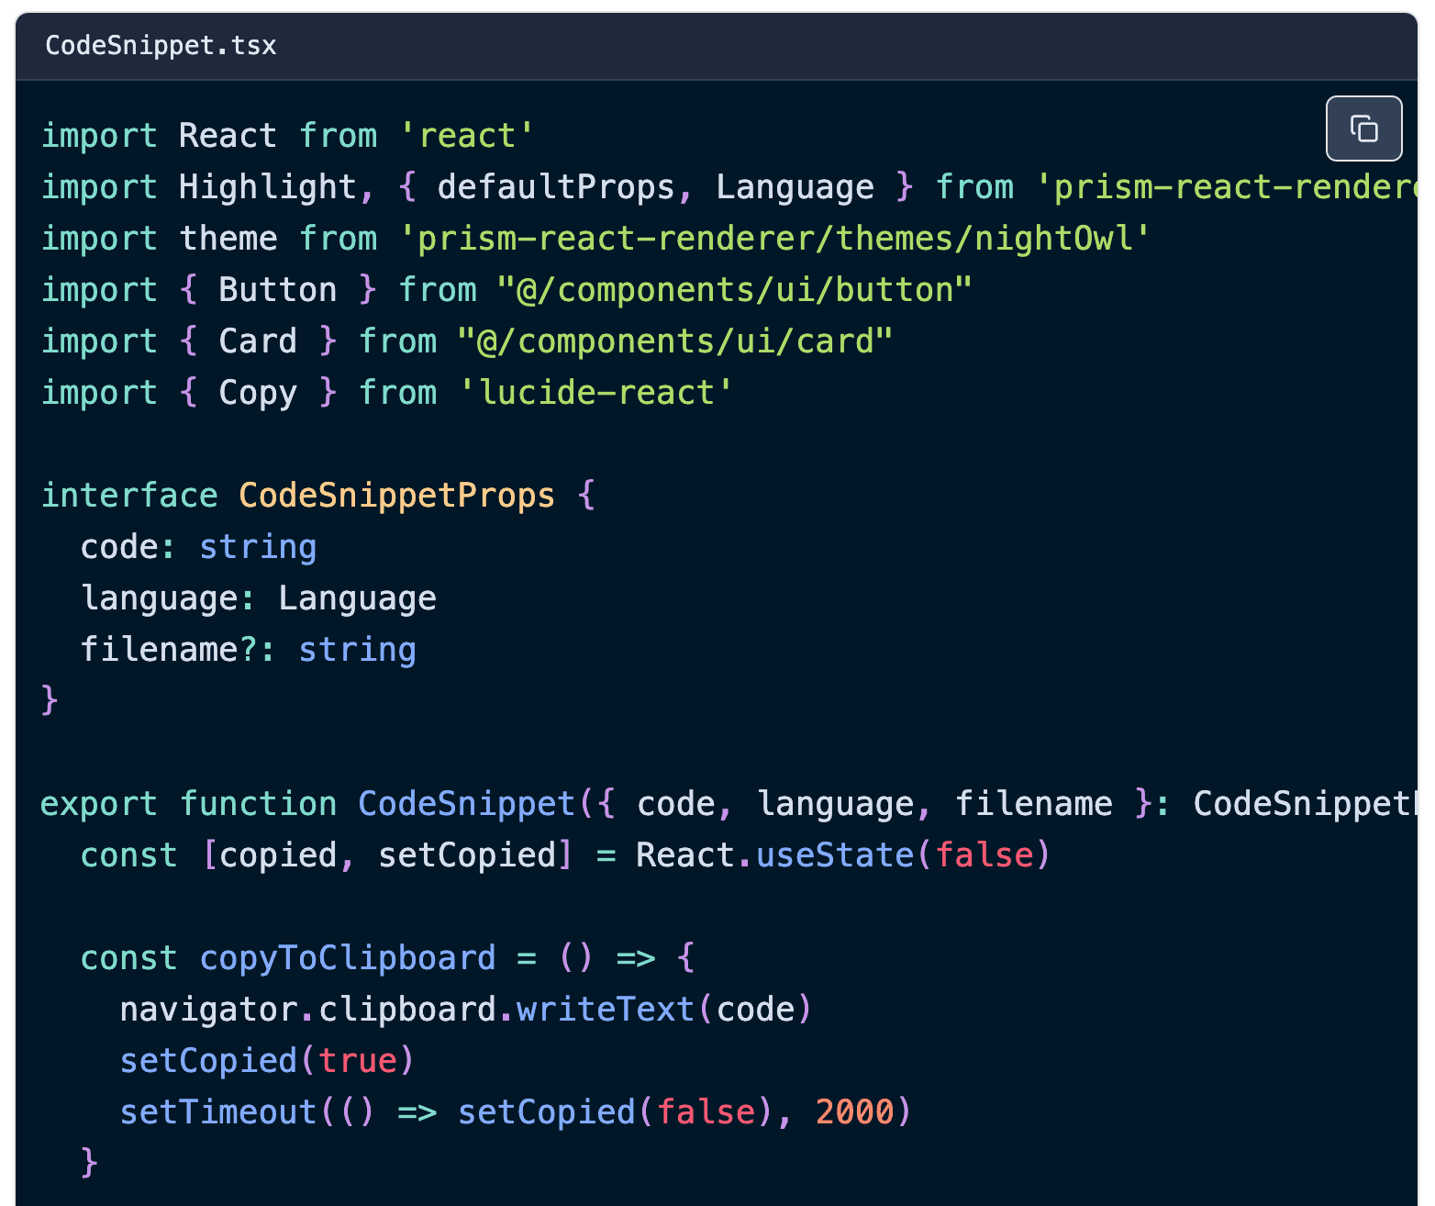Click the Highlight import identifier
This screenshot has width=1435, height=1206.
coord(269,186)
